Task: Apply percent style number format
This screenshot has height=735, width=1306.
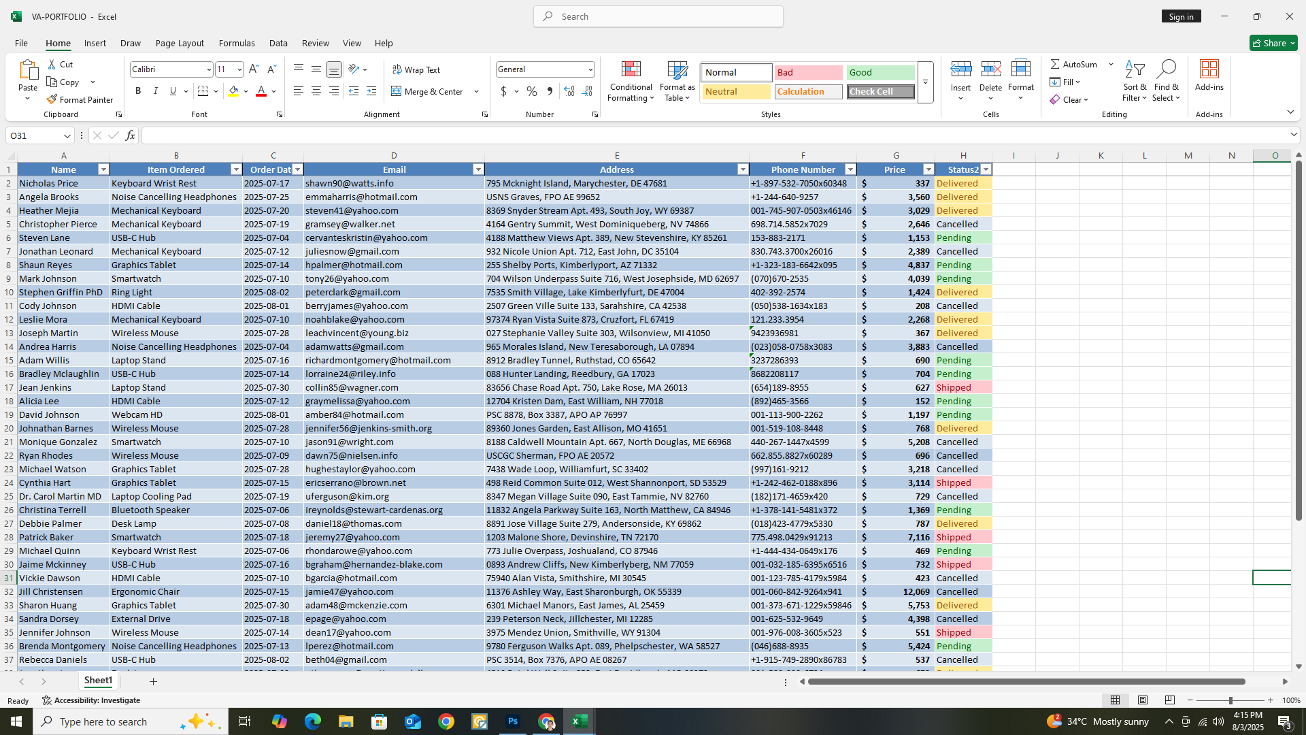Action: [532, 91]
